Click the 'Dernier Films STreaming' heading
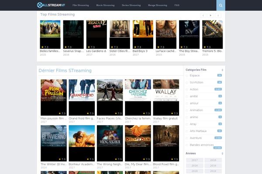This screenshot has width=262, height=174. point(65,70)
